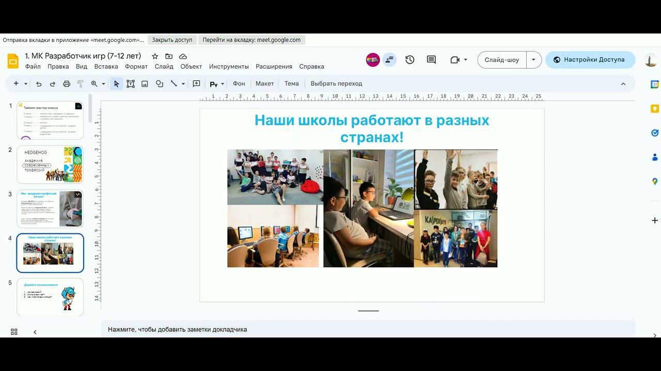Select slide 2 HEDGEHOG thumbnail

(50, 164)
